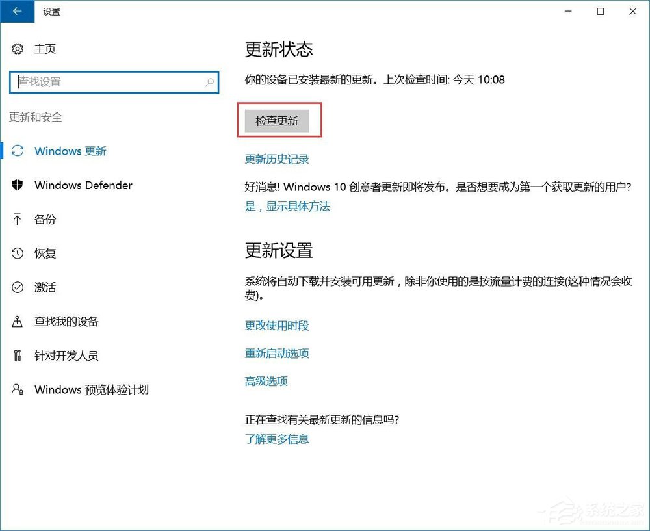Open 高级选项
Screen dimensions: 650x531
(x=266, y=382)
